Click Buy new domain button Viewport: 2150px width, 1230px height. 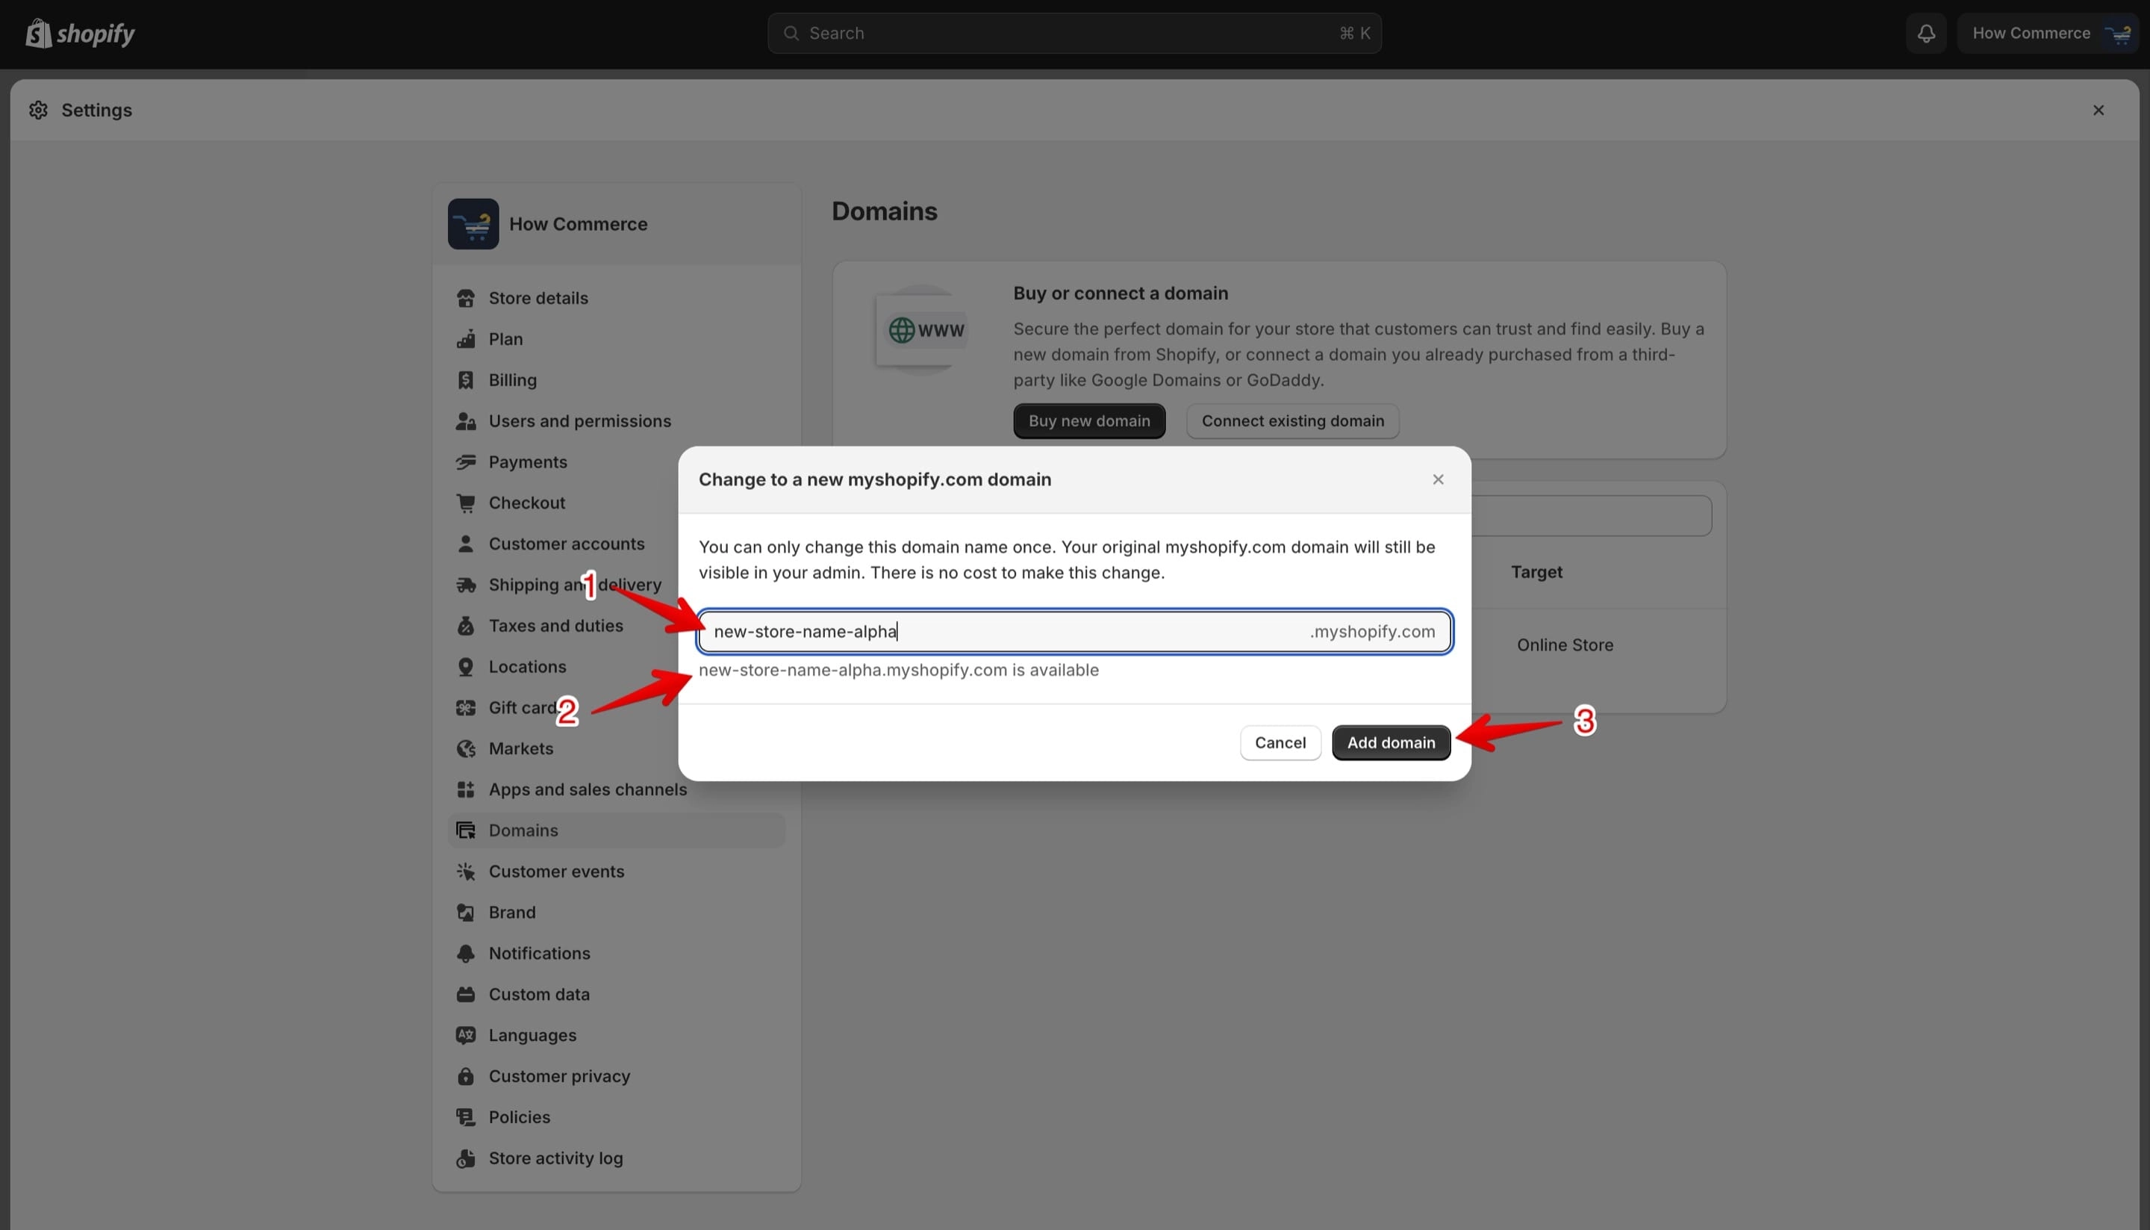(x=1089, y=420)
